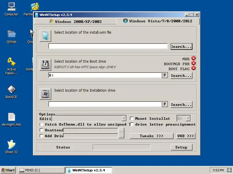Click the red BOOTMGR PBR status icon
This screenshot has width=233, height=174.
pos(193,63)
